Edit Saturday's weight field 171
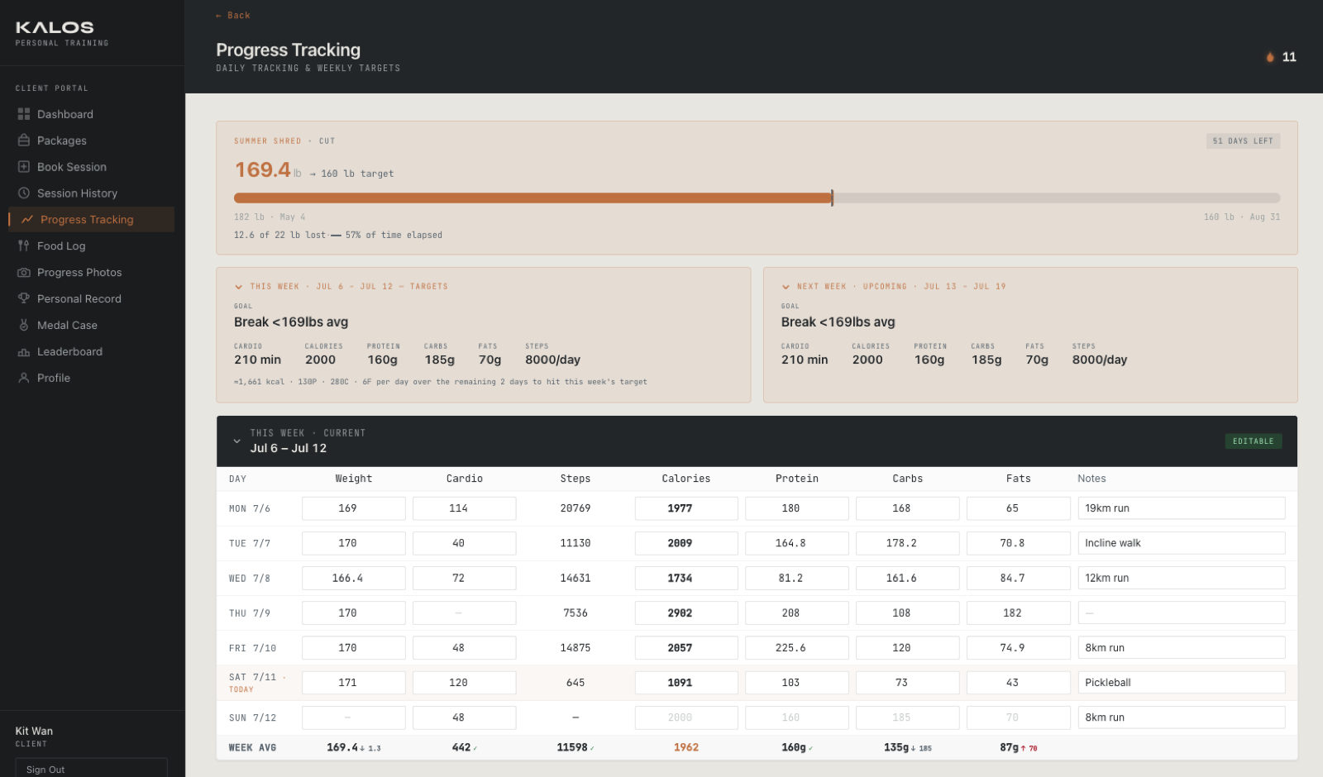 tap(354, 683)
